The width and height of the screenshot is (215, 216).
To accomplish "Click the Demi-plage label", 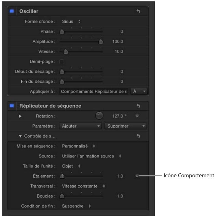I will pyautogui.click(x=43, y=61).
